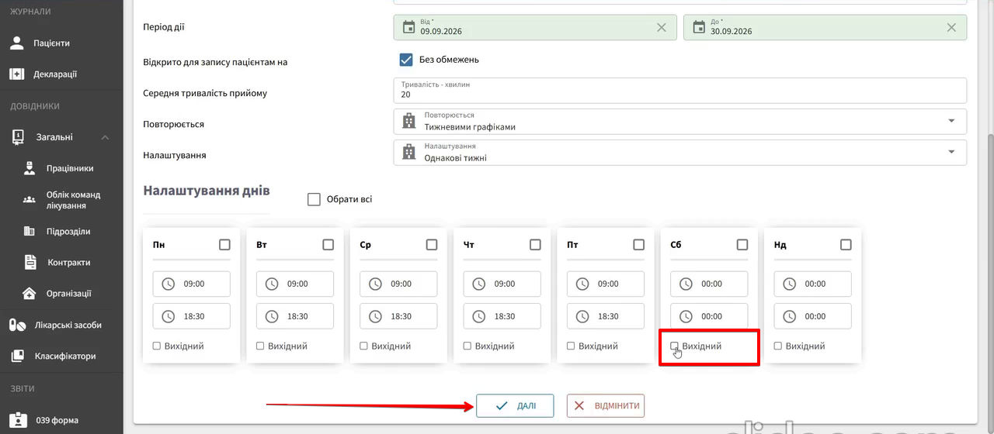The width and height of the screenshot is (994, 434).
Task: Click clock icon of Wednesday end time
Action: point(375,316)
